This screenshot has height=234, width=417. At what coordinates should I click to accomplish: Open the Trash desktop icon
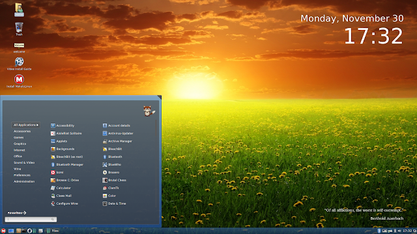click(19, 29)
